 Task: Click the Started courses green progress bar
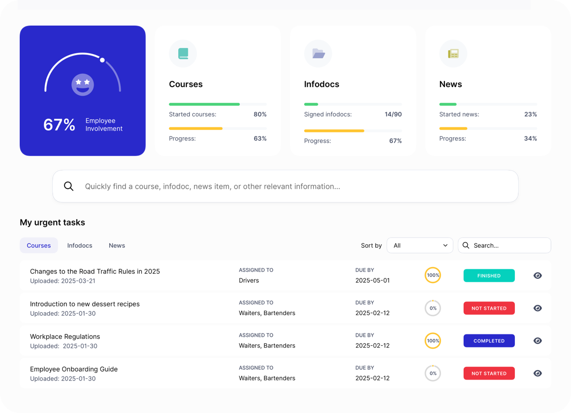point(204,104)
